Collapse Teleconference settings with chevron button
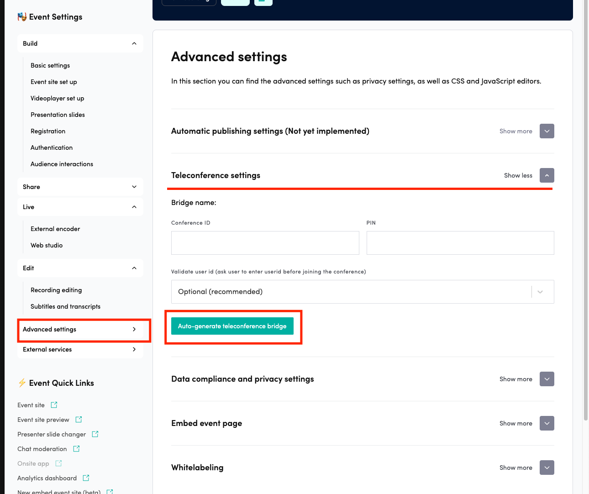The width and height of the screenshot is (589, 494). (547, 175)
